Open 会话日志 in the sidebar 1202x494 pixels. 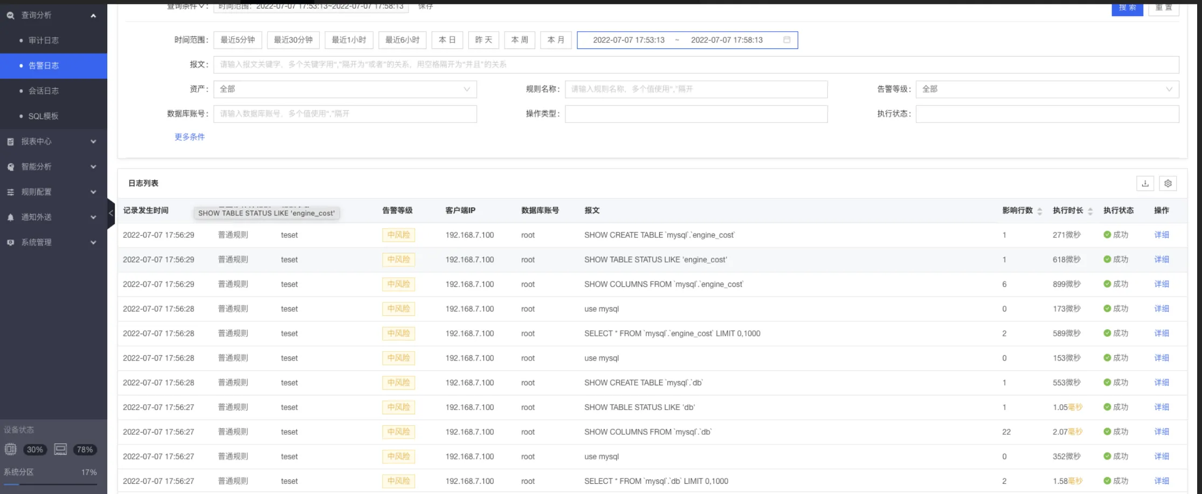pyautogui.click(x=44, y=91)
